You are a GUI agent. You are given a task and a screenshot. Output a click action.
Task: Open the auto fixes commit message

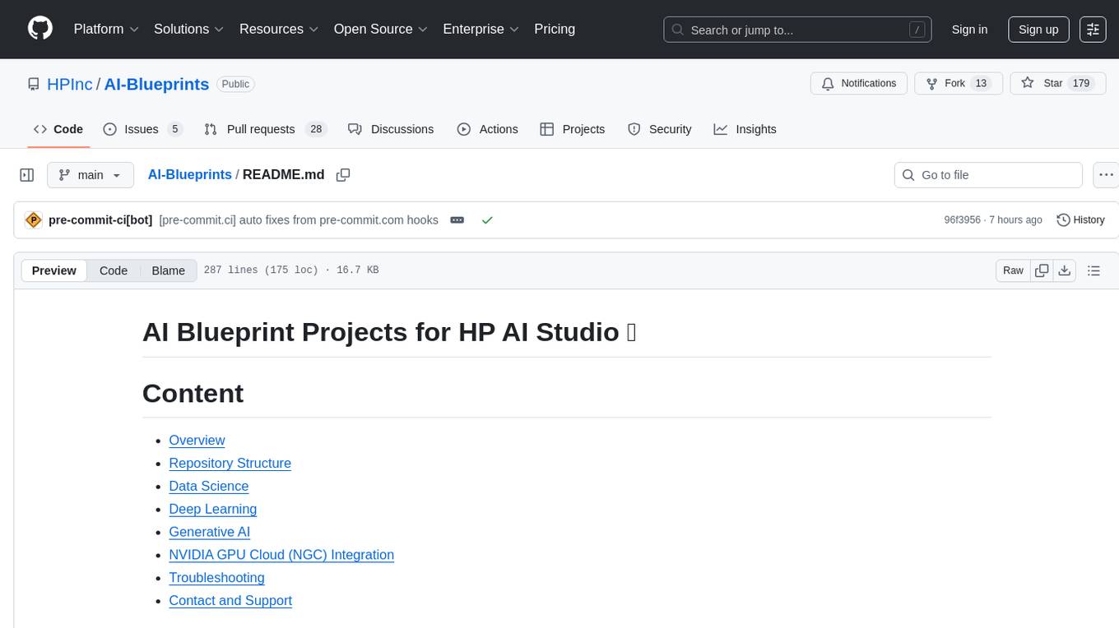point(299,220)
